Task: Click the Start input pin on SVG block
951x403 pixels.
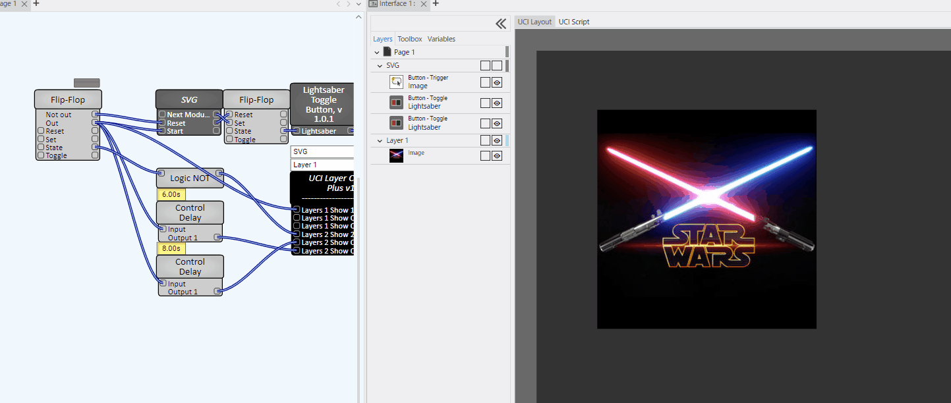Action: pyautogui.click(x=161, y=131)
